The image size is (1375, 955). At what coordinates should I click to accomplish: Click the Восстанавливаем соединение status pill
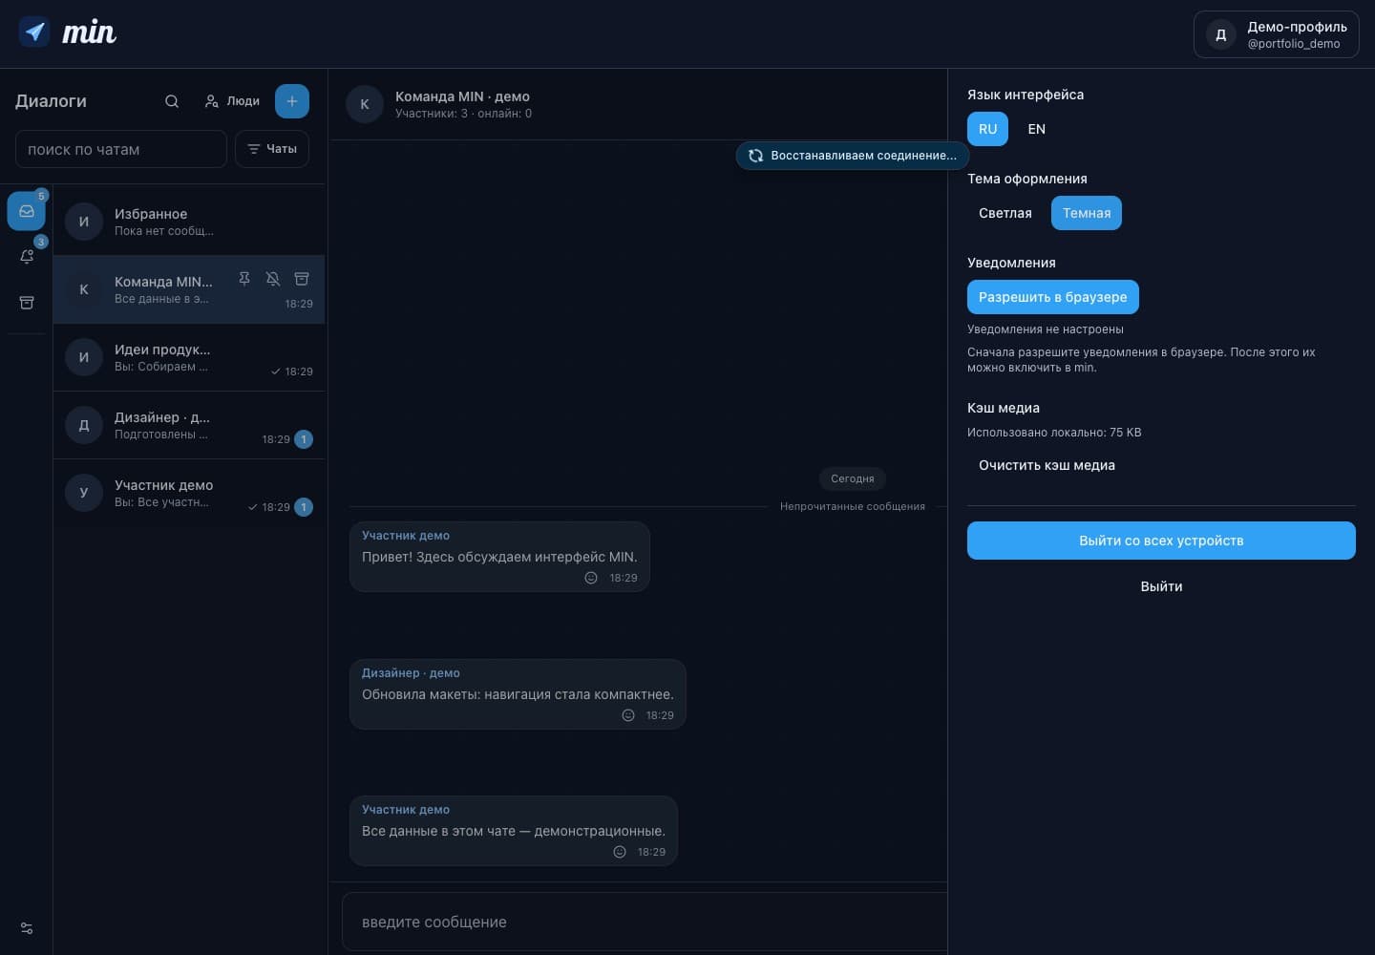[x=853, y=156]
